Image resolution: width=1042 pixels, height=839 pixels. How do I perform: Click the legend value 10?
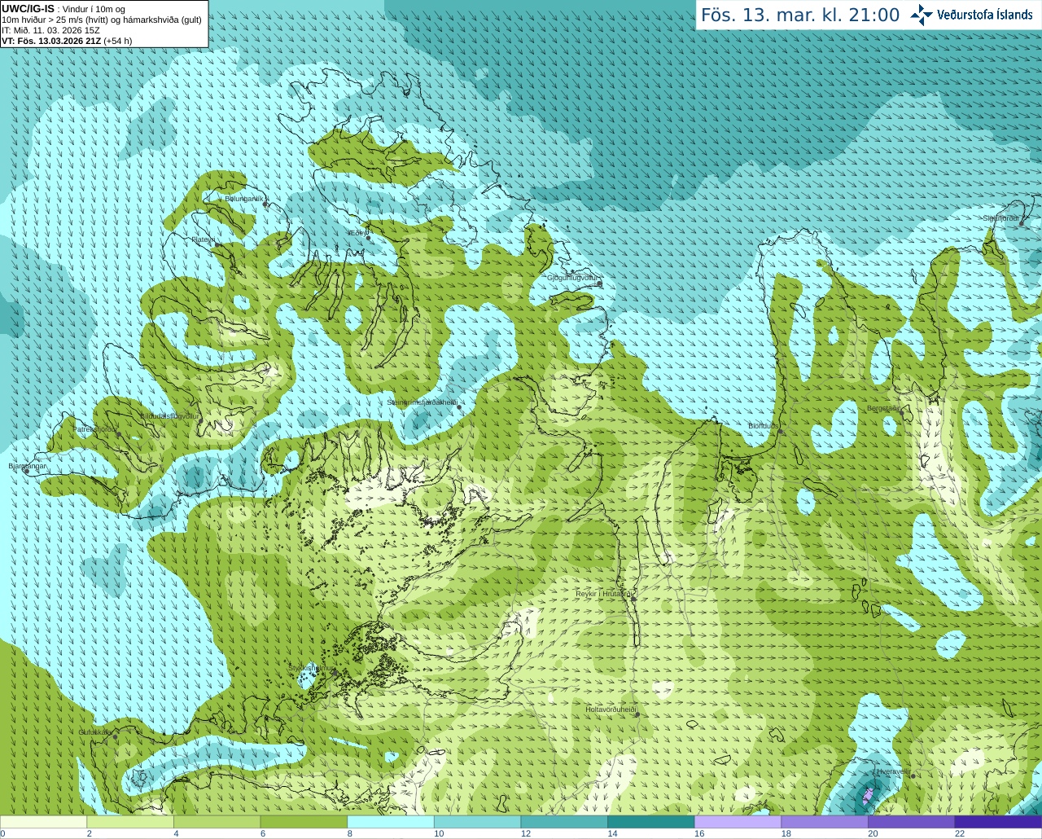point(439,833)
